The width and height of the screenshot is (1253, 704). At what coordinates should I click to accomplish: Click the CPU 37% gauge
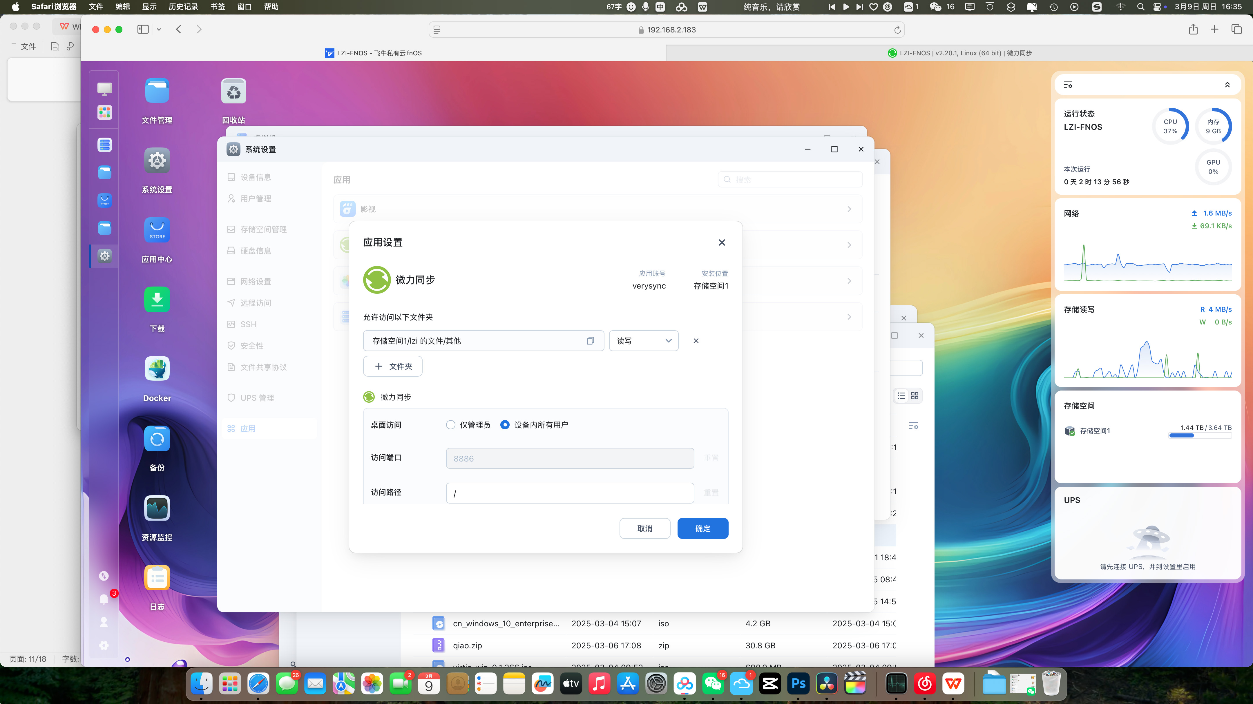click(x=1170, y=126)
